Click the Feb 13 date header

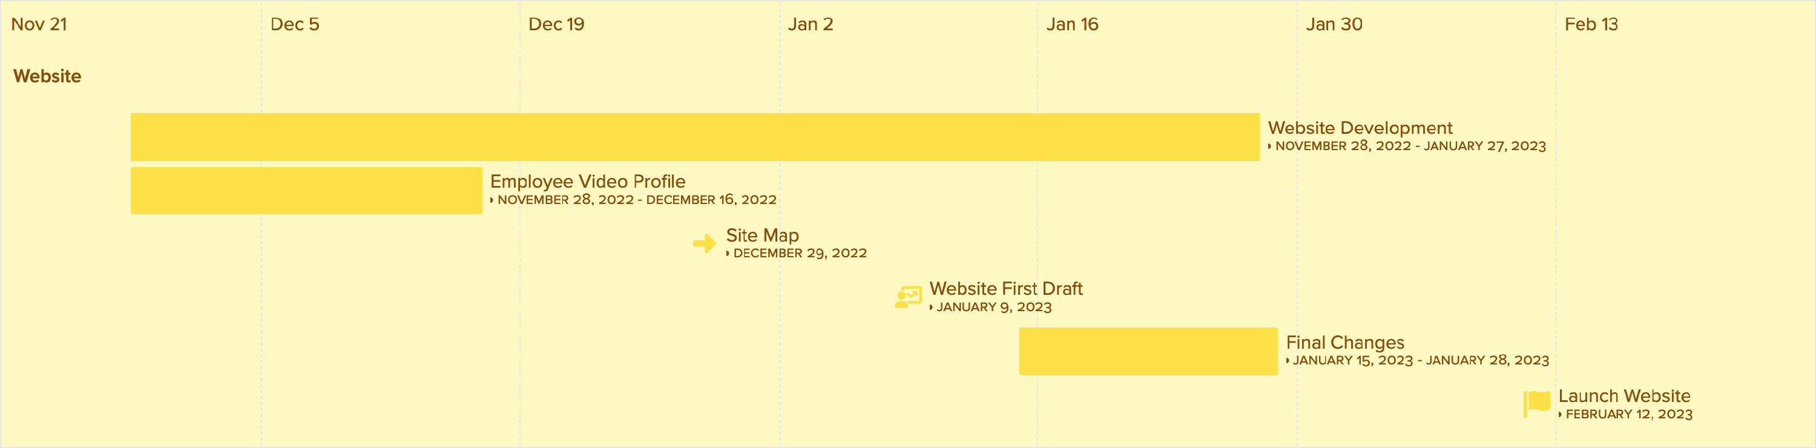pos(1591,24)
